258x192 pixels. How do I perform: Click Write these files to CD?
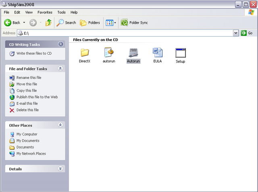pyautogui.click(x=34, y=54)
